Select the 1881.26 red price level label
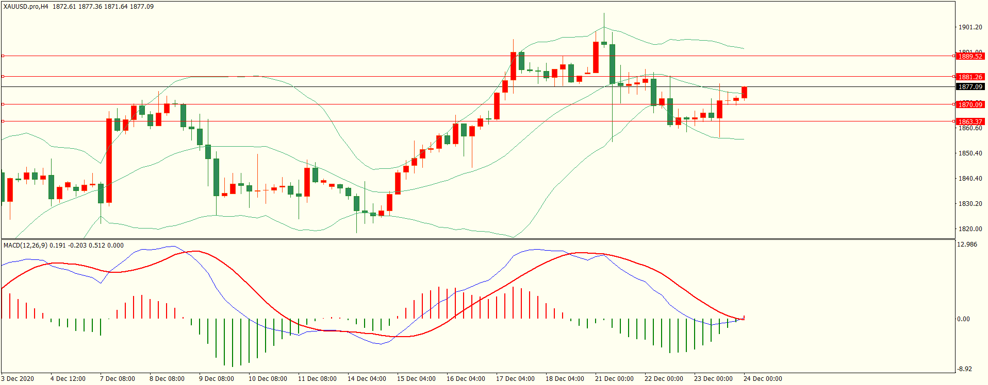The height and width of the screenshot is (385, 988). tap(970, 77)
